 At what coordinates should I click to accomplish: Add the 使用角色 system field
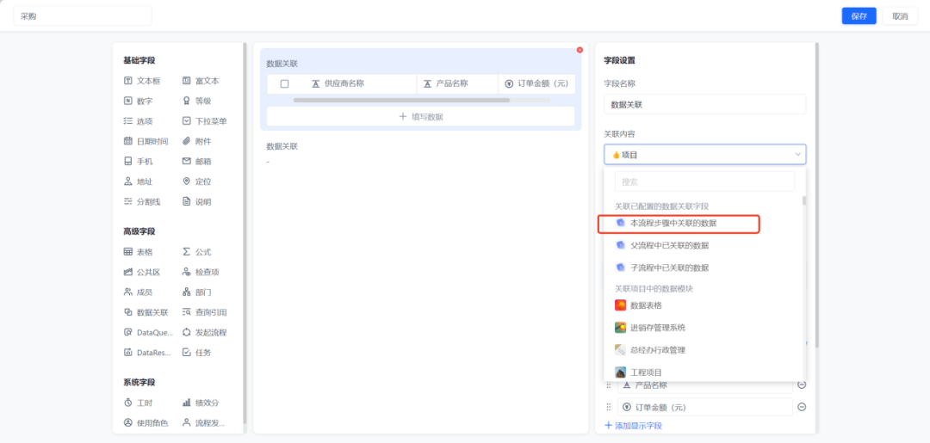(x=146, y=423)
